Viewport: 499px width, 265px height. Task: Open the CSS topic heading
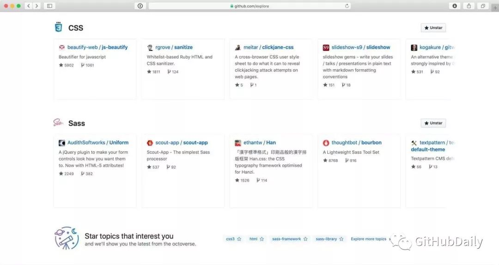[76, 28]
